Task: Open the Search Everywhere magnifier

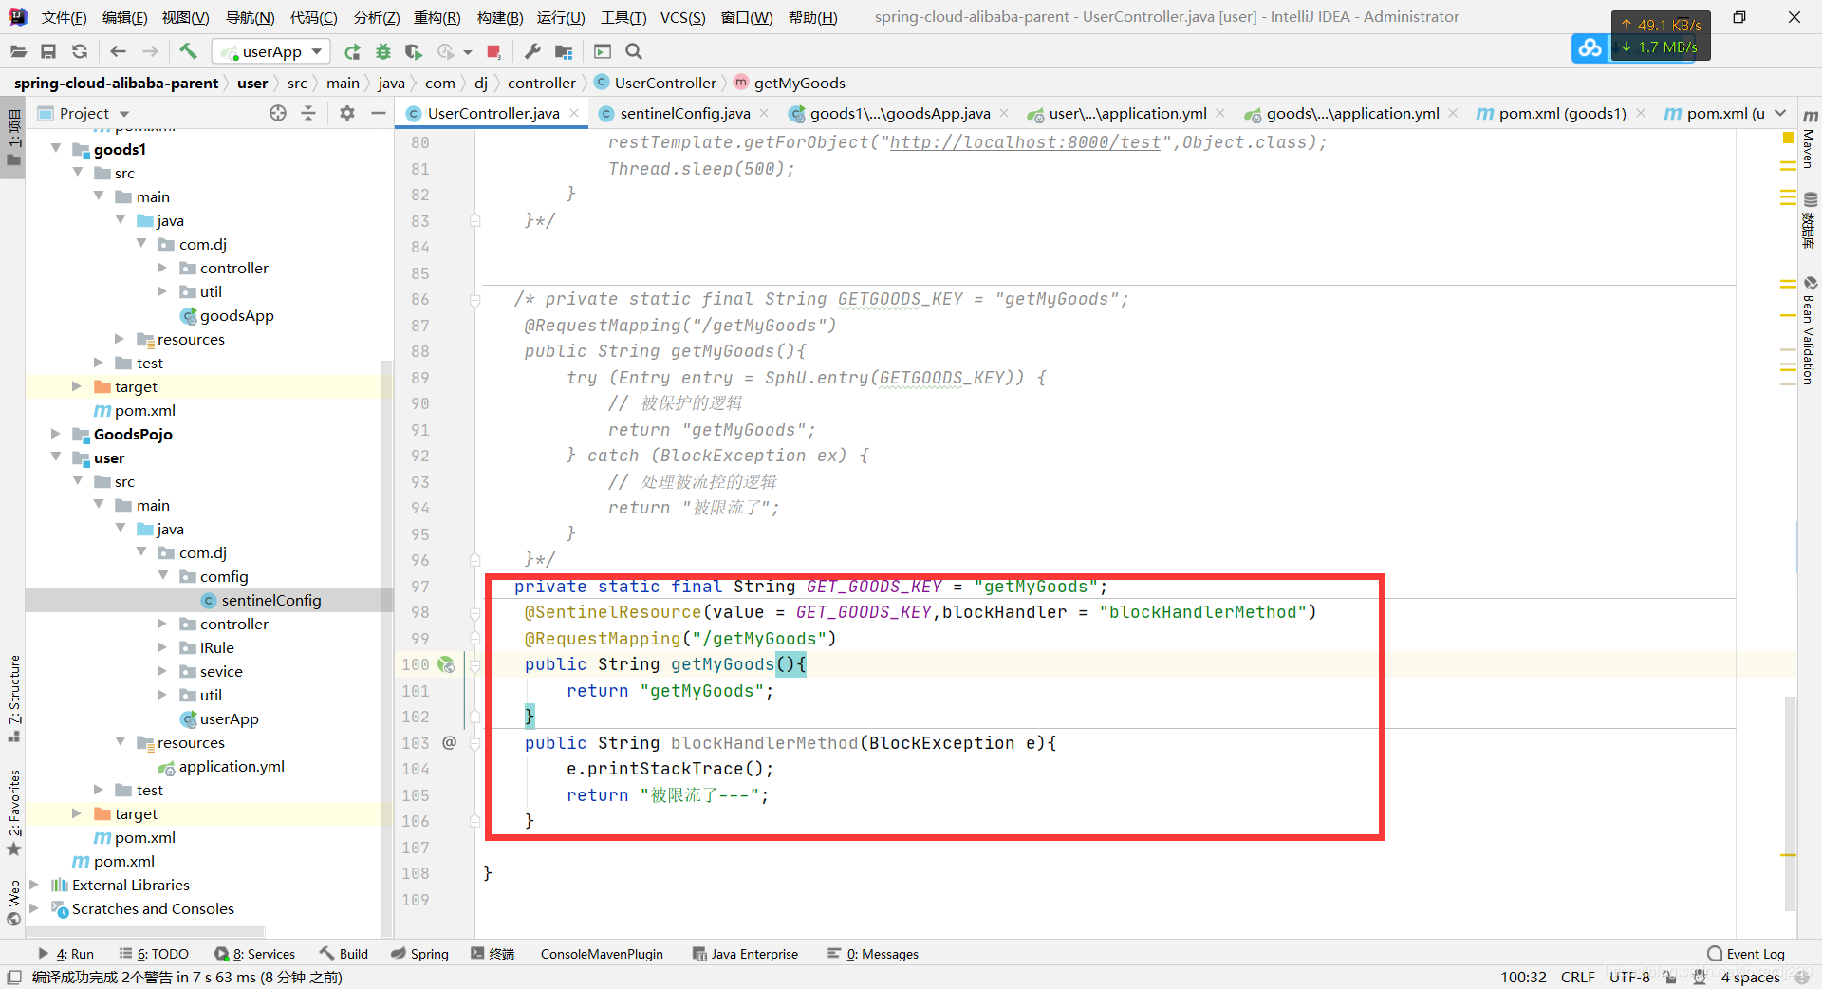Action: pos(634,51)
